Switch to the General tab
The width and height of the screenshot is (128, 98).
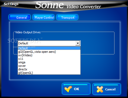click(19, 17)
